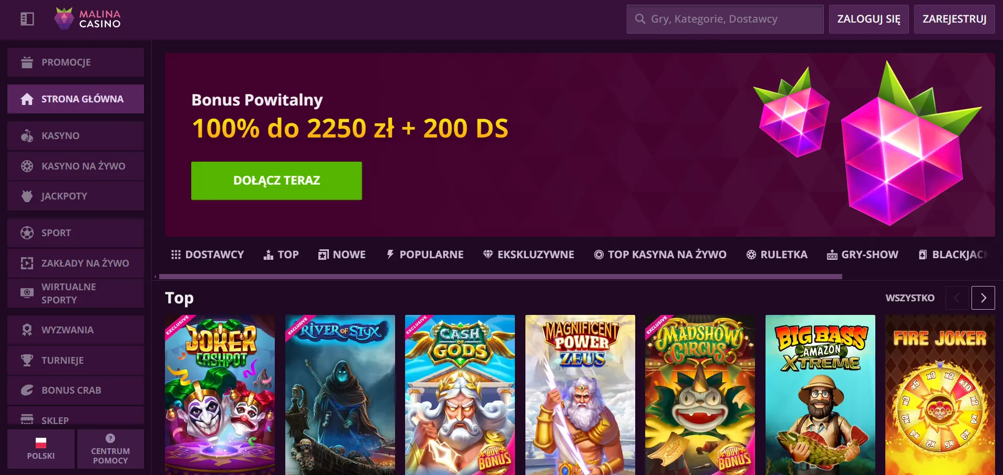Screen dimensions: 1003x475
Task: Show next Top games with right arrow
Action: click(983, 298)
